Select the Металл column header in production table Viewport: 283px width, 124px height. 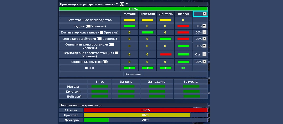pos(129,14)
